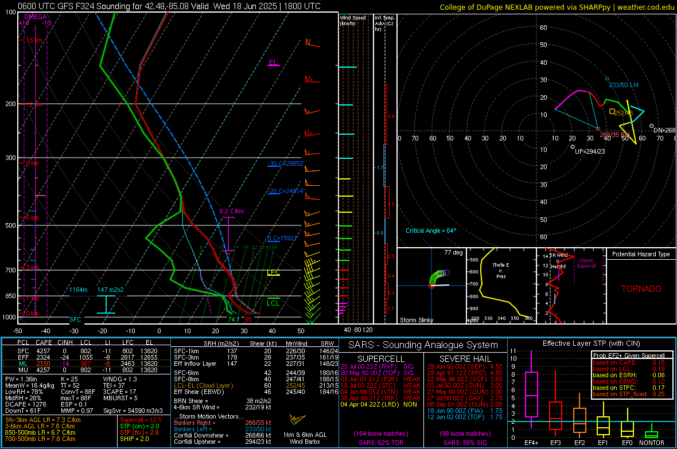The width and height of the screenshot is (677, 449).
Task: Select the highlighted ML parcel row
Action: coord(87,364)
